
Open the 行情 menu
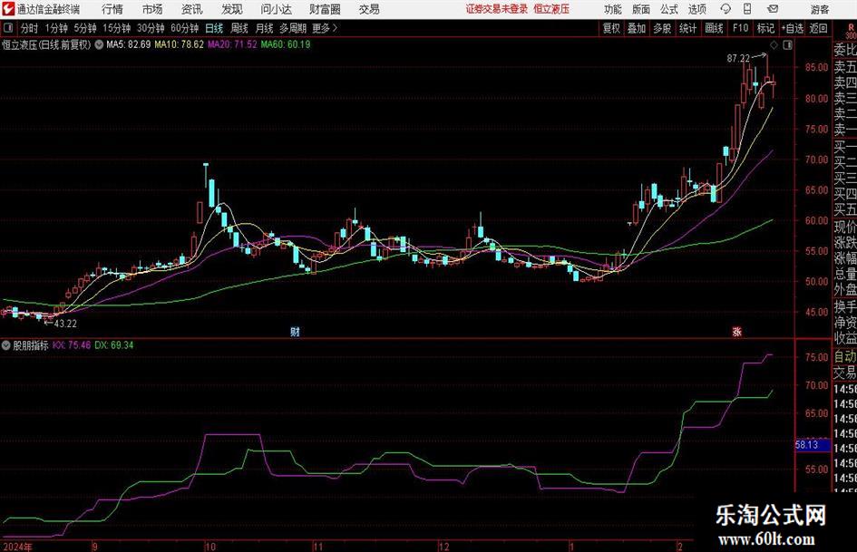tap(112, 9)
